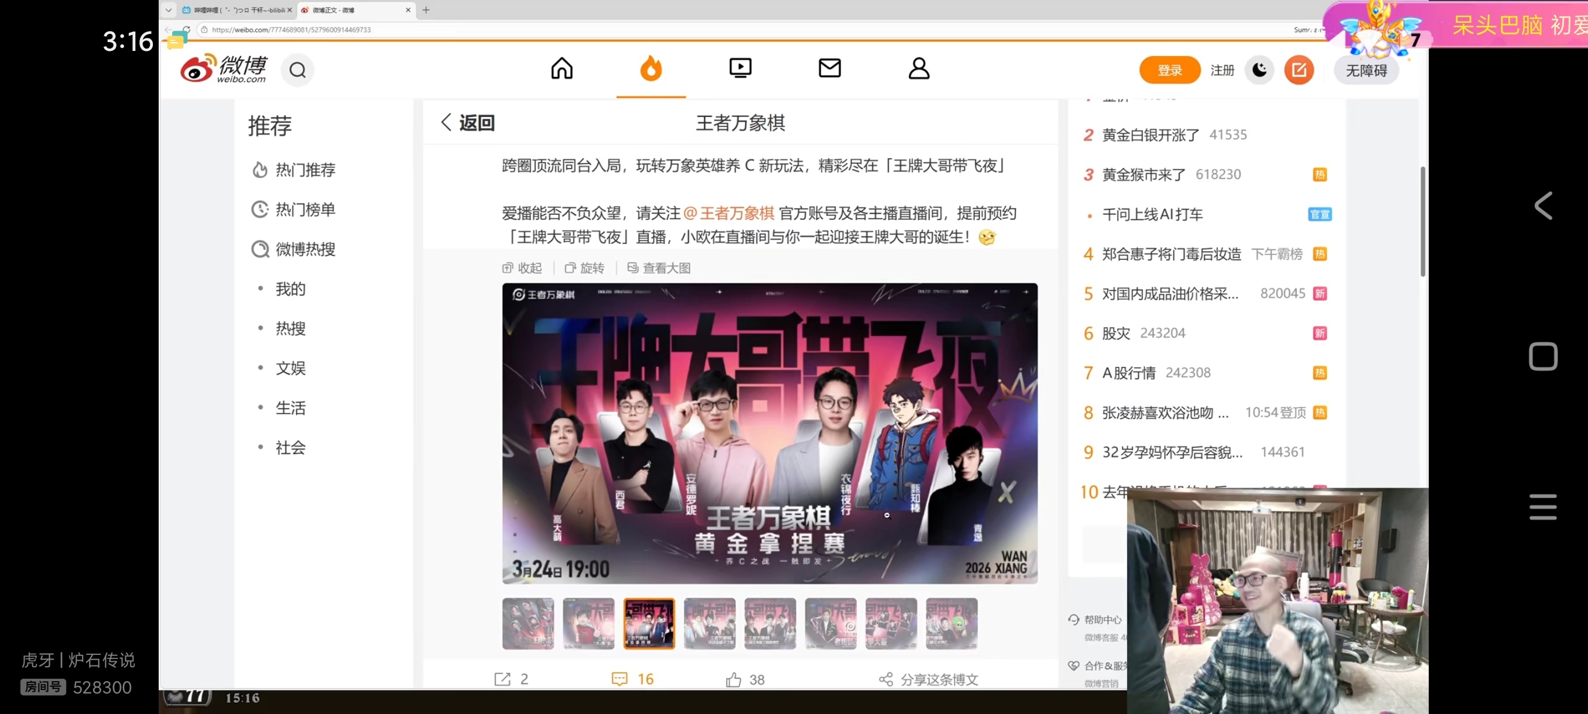Open the profile person icon in header
The height and width of the screenshot is (714, 1588).
(x=919, y=68)
